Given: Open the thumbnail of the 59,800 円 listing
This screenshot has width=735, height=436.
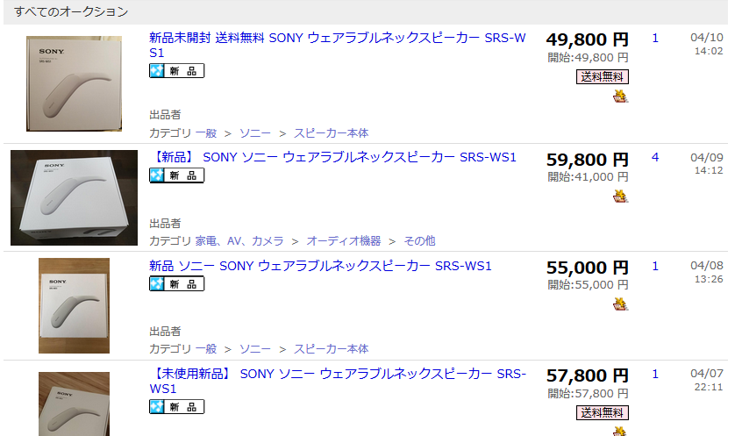Looking at the screenshot, I should [x=74, y=198].
